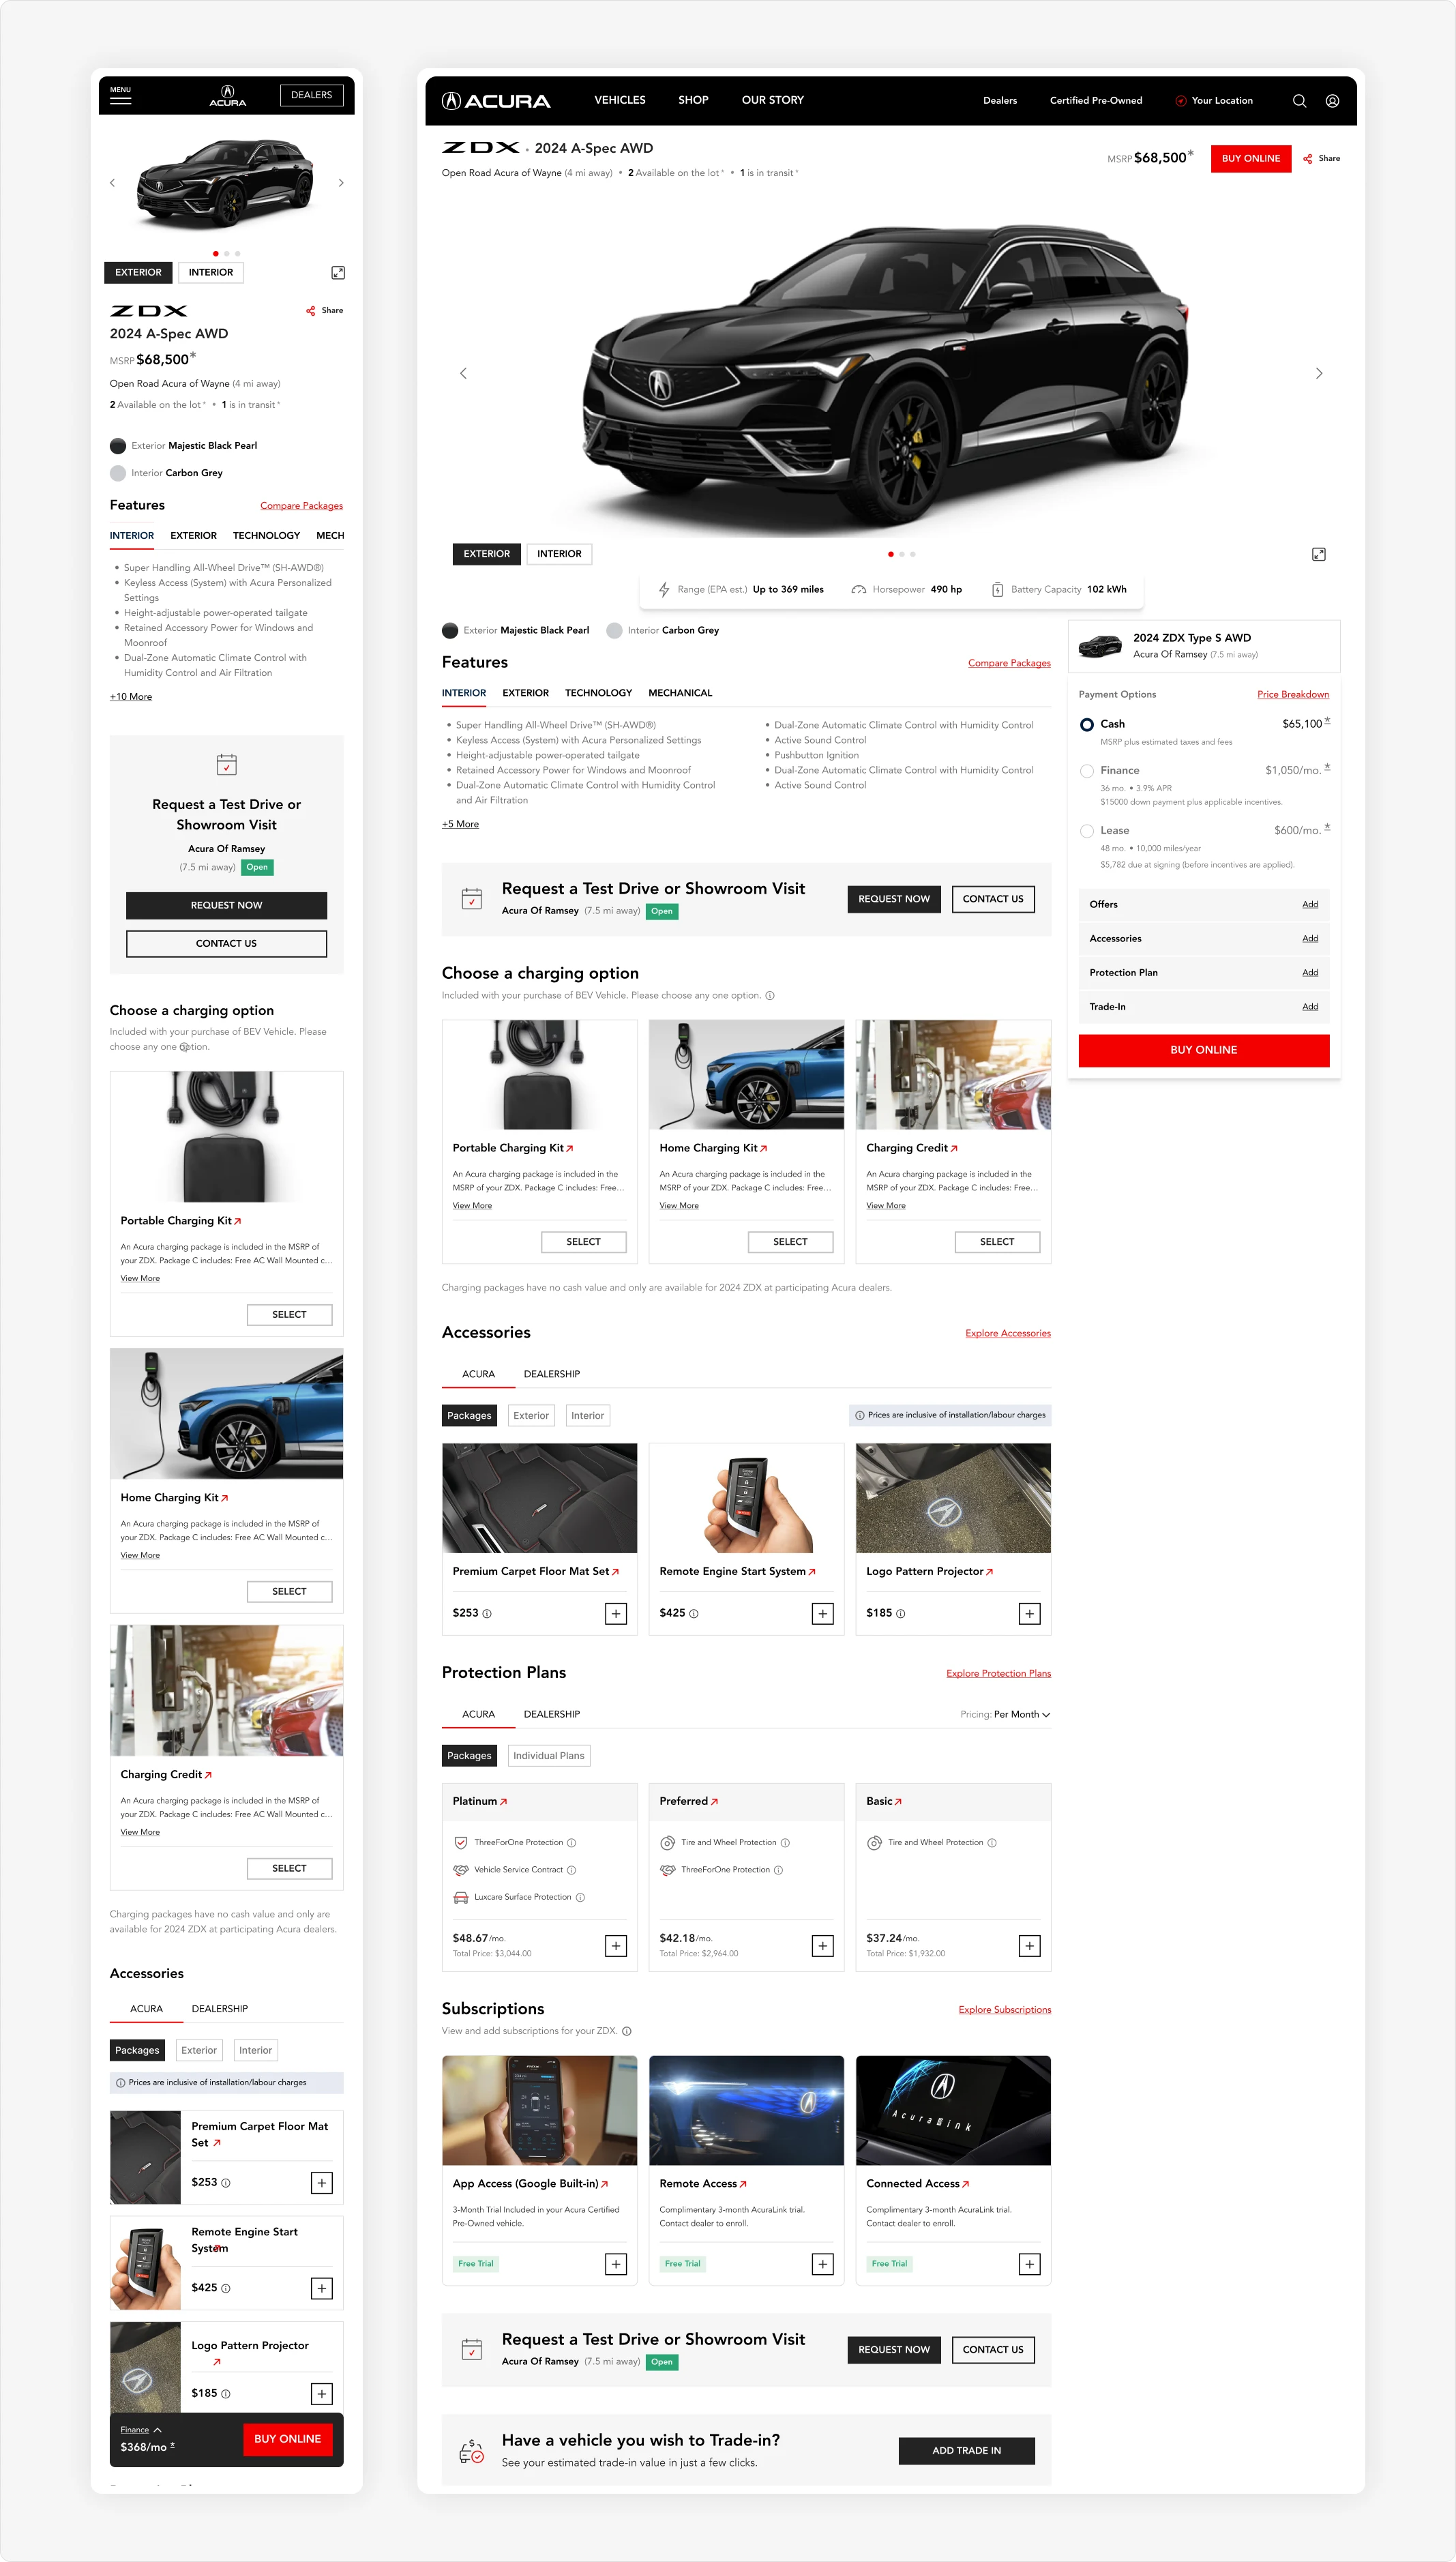The width and height of the screenshot is (1456, 2562).
Task: Click the Share icon beside desktop Buy Online
Action: (1307, 159)
